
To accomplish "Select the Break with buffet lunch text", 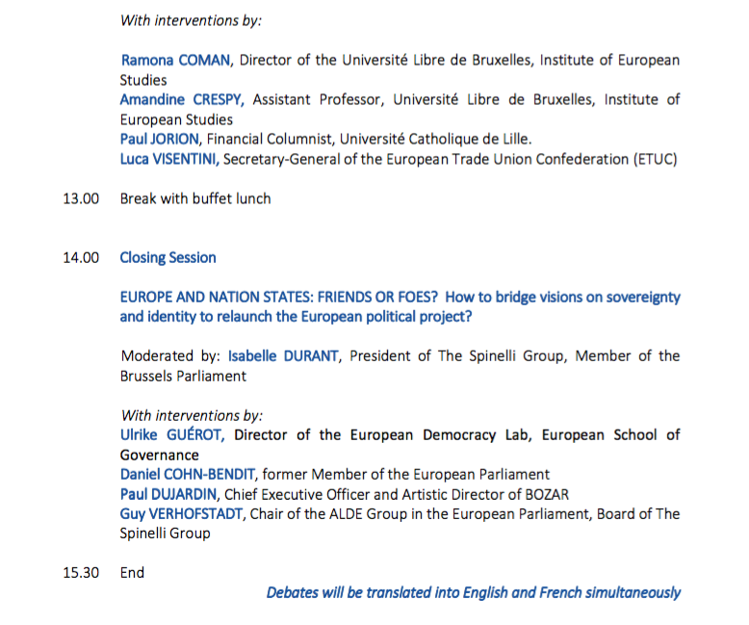I will click(x=195, y=198).
